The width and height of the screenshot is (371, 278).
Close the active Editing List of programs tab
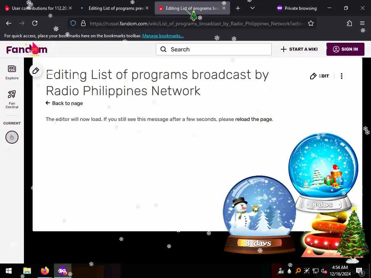click(224, 8)
